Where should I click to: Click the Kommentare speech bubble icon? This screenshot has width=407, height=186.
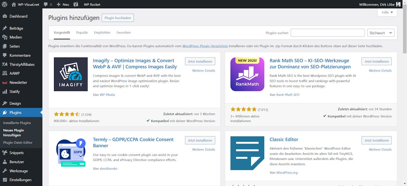5,55
